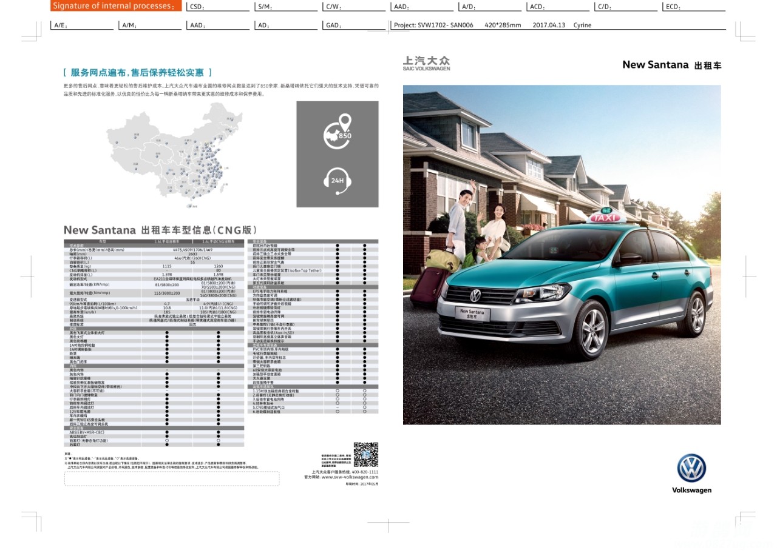
Task: Click the 'www.svw-volkswagen.com' website link
Action: (x=350, y=477)
